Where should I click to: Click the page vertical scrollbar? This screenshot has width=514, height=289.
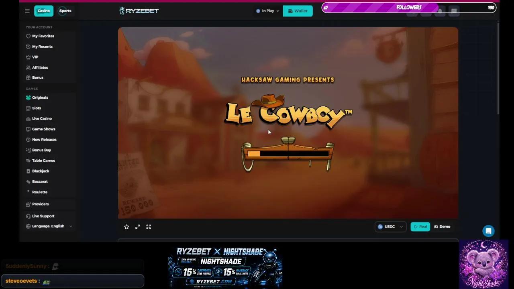pos(498,68)
